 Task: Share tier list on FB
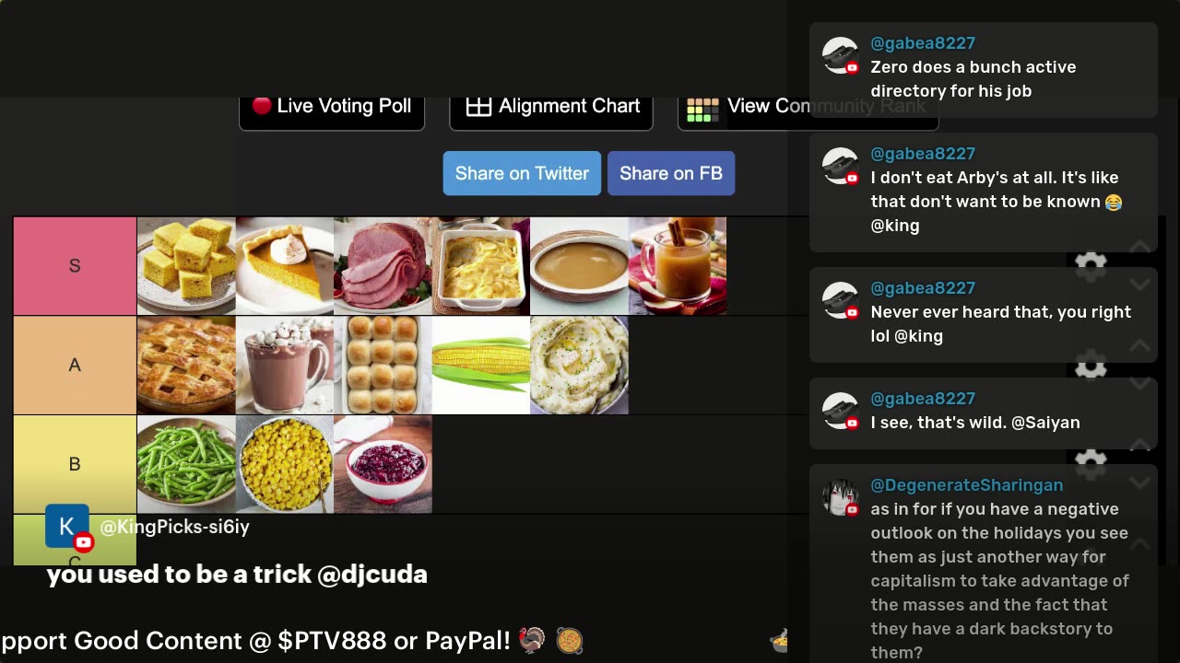pos(671,173)
